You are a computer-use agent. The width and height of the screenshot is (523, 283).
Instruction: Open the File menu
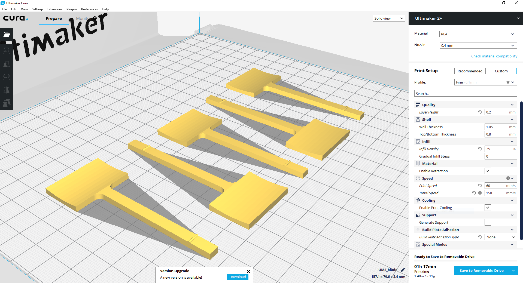(x=4, y=9)
